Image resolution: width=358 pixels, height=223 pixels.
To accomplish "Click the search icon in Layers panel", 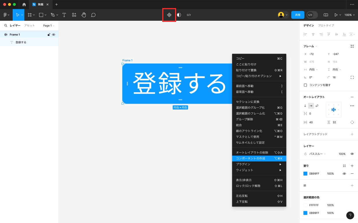I will [x=5, y=26].
